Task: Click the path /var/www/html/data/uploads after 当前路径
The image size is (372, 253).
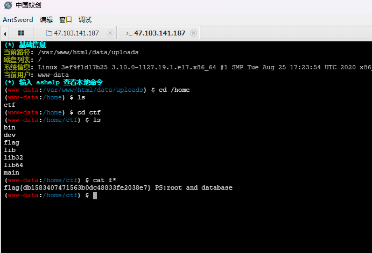Action: (88, 52)
